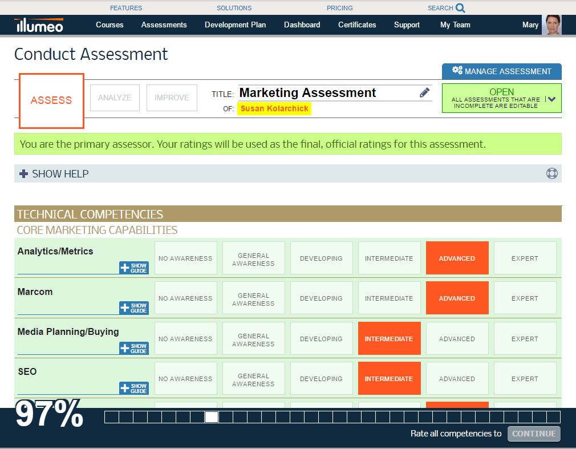Open the Support page

tap(407, 25)
